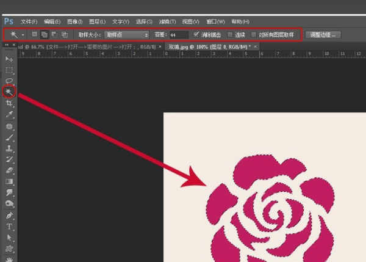The image size is (366, 262).
Task: Open the 滤镜(T) menu
Action: coord(167,22)
